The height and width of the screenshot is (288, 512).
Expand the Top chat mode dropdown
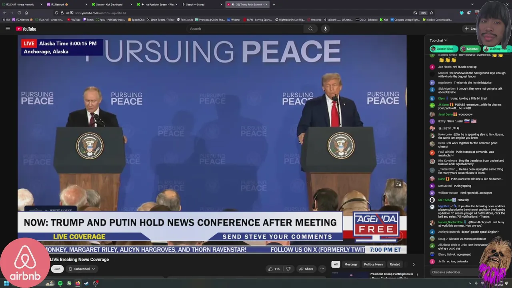(x=438, y=40)
